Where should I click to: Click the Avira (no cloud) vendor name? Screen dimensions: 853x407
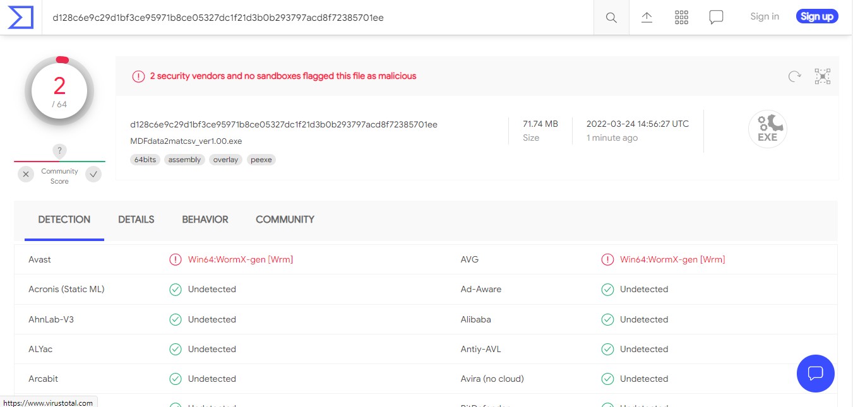click(x=492, y=379)
